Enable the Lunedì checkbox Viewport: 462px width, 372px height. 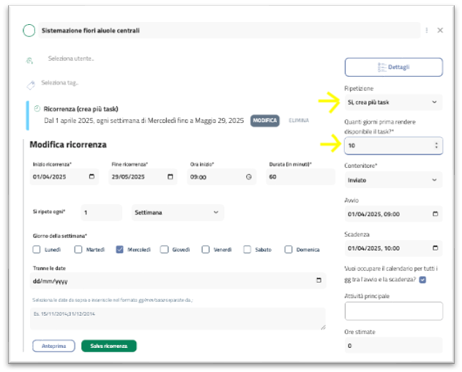[37, 249]
